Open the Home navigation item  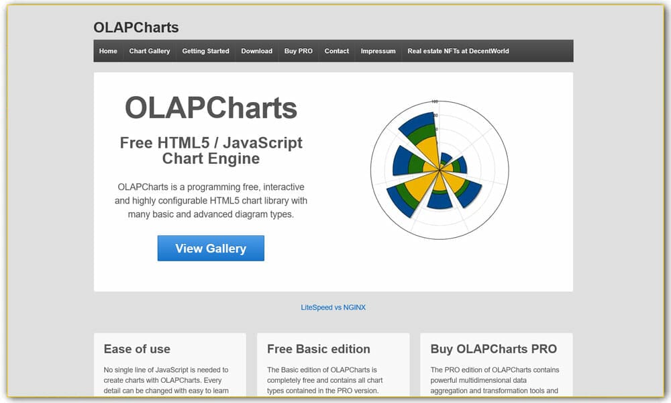tap(107, 51)
